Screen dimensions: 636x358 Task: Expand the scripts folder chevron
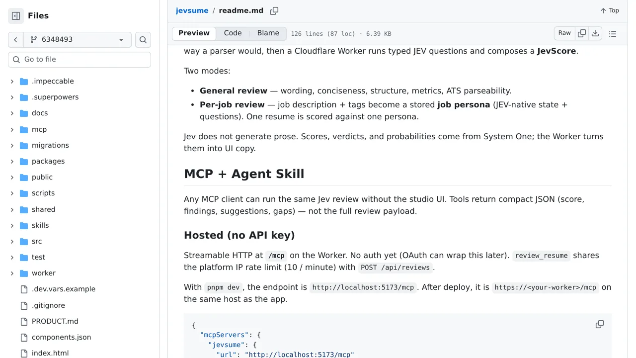(12, 193)
